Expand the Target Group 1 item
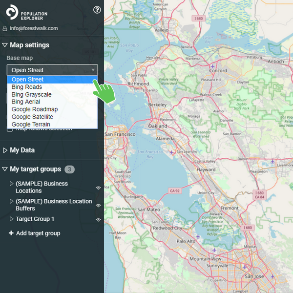293x293 pixels. pyautogui.click(x=11, y=219)
